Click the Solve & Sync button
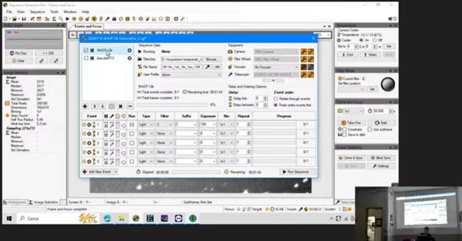The height and width of the screenshot is (241, 462). pyautogui.click(x=351, y=158)
